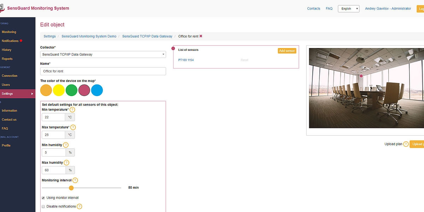Click the Add sensor button
The image size is (424, 212).
pyautogui.click(x=287, y=51)
